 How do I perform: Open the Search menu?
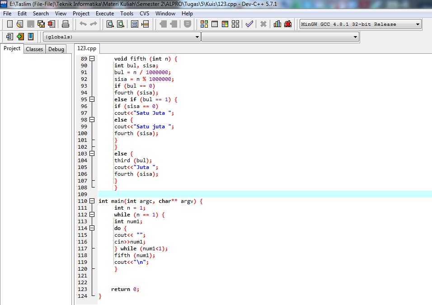coord(41,14)
